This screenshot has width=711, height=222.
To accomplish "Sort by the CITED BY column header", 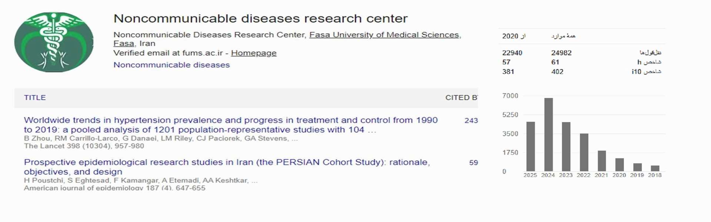I will coord(461,98).
